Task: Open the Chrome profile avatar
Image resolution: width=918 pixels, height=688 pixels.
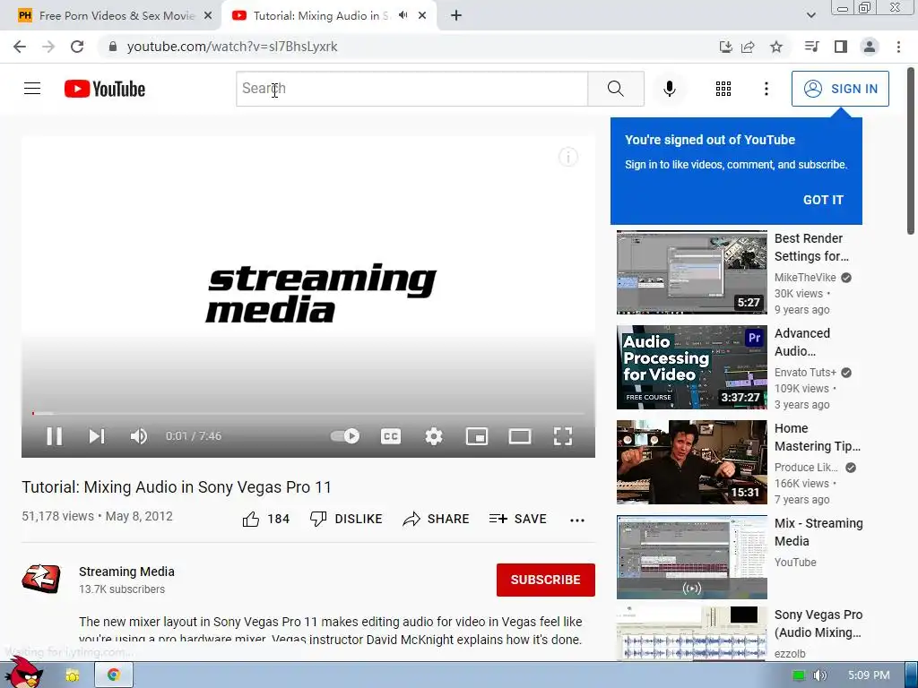Action: coord(870,47)
